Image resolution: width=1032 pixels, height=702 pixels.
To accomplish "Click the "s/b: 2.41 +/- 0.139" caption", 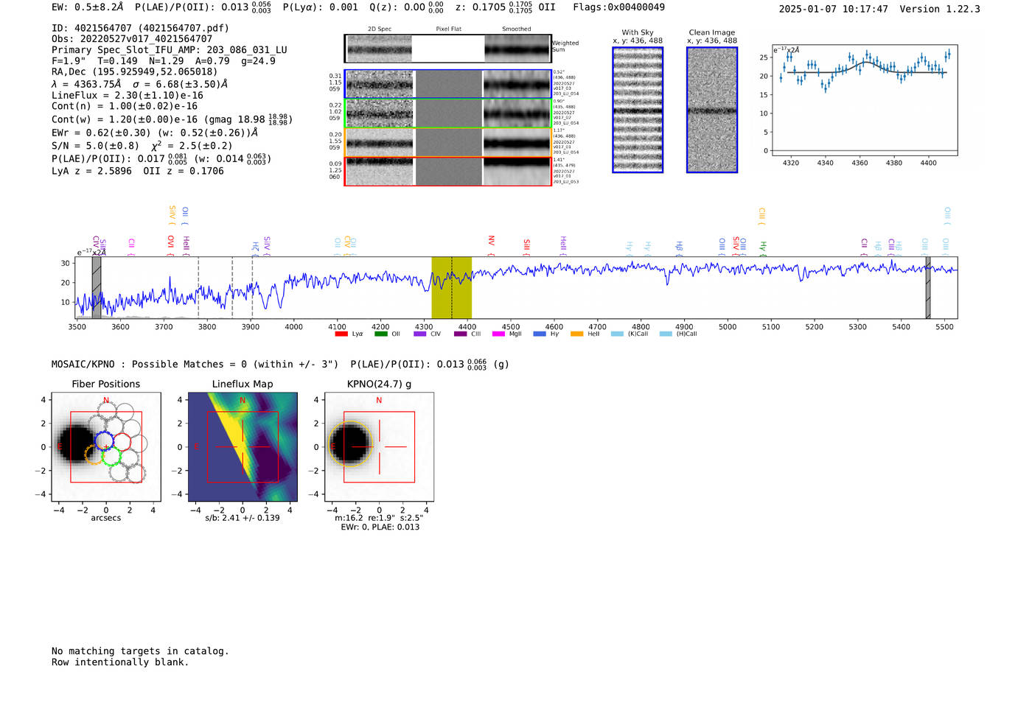I will point(243,518).
